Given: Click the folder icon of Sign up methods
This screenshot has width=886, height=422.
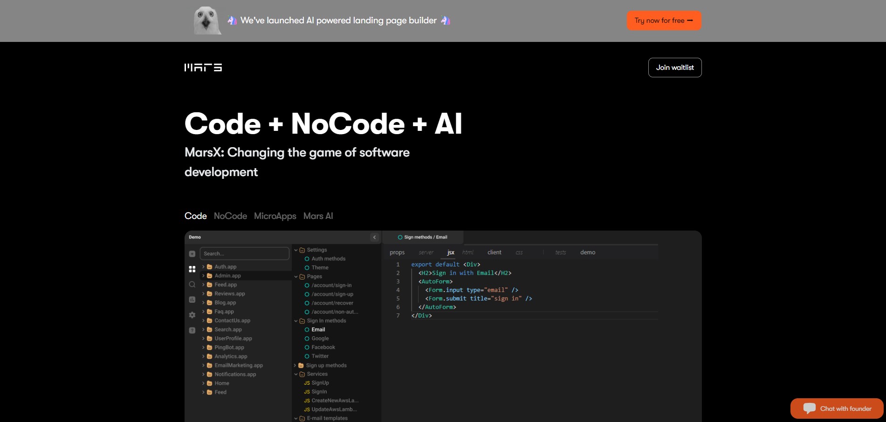Looking at the screenshot, I should click(x=301, y=366).
